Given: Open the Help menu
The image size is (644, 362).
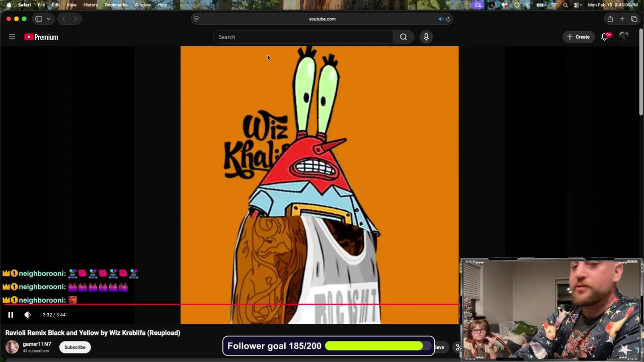Looking at the screenshot, I should (x=162, y=5).
